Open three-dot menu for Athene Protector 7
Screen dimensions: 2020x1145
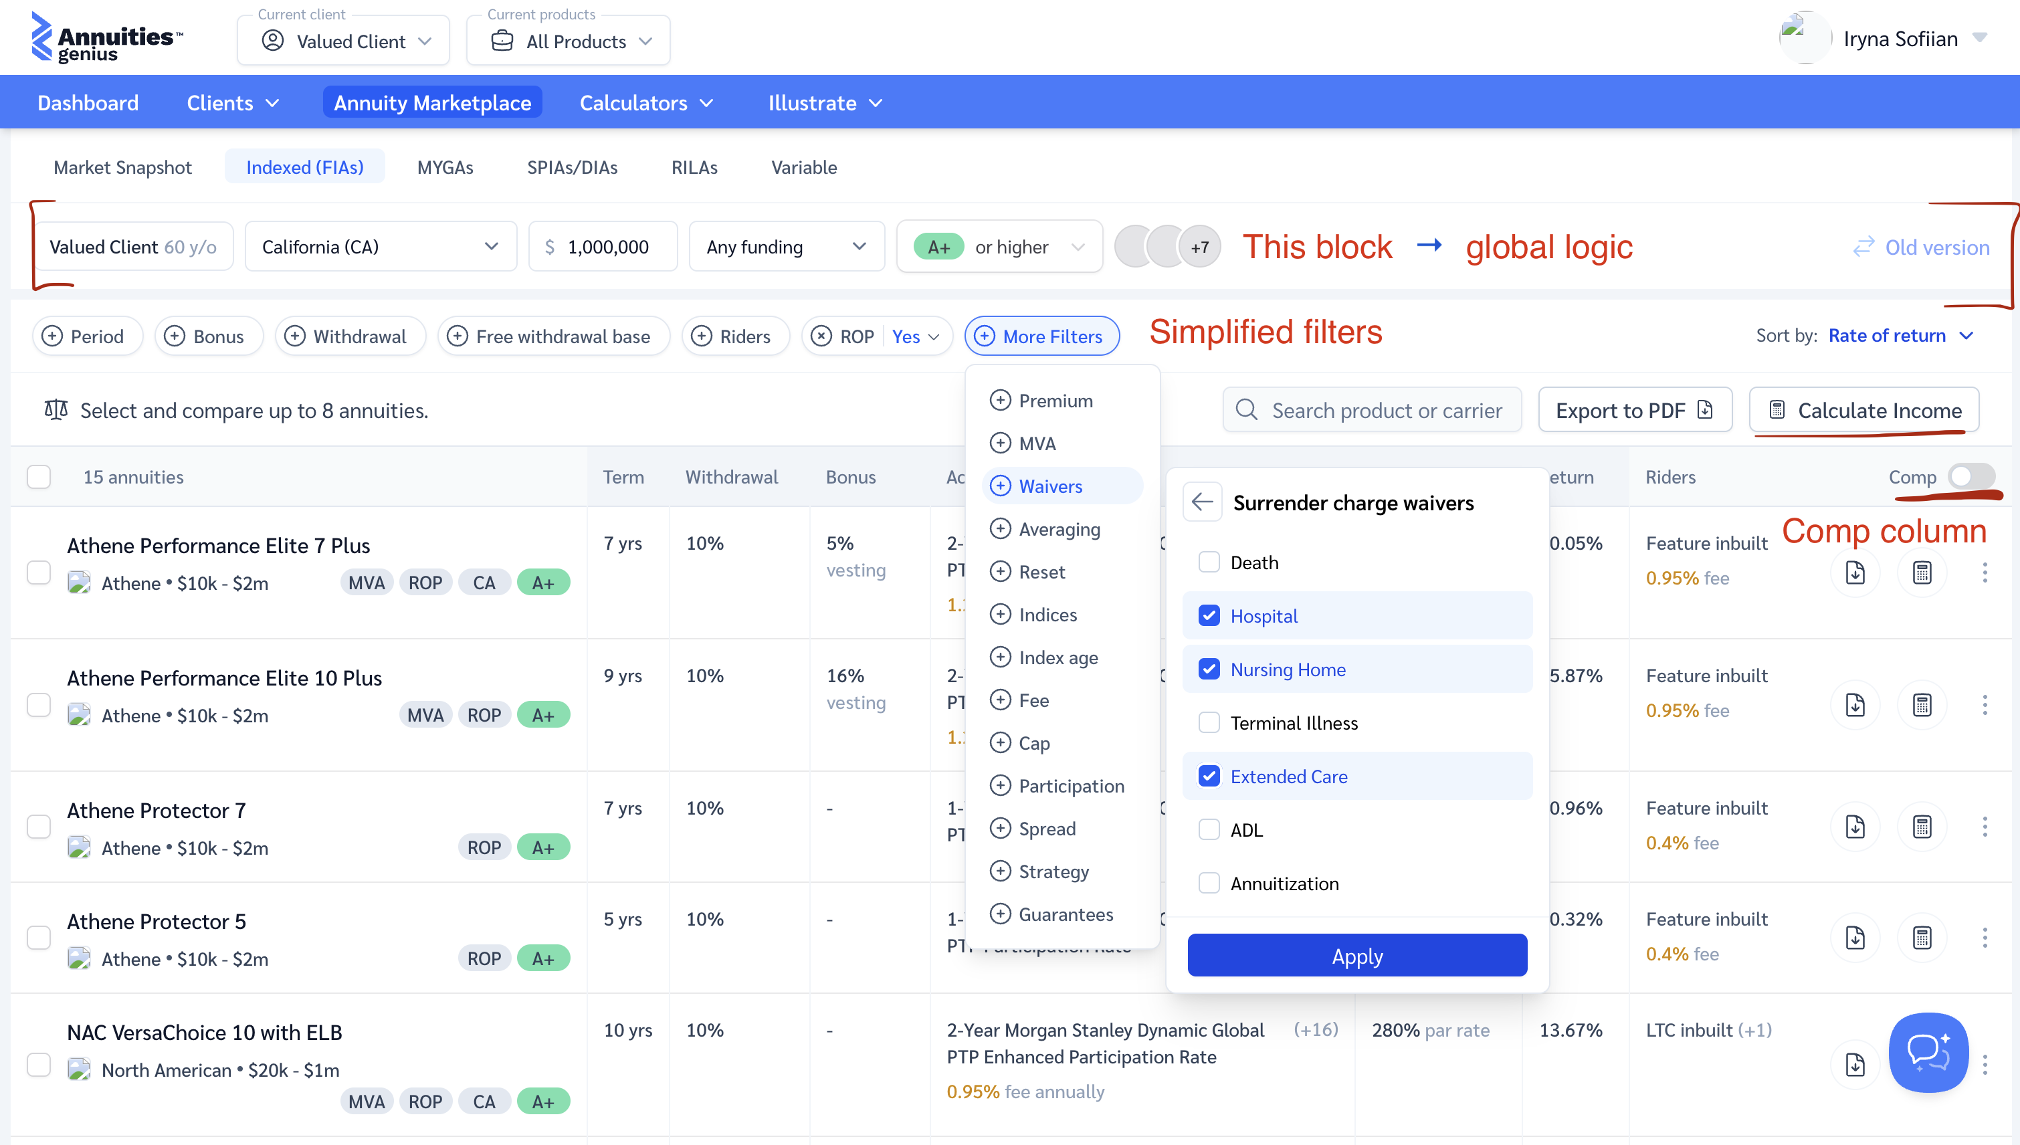(1985, 827)
